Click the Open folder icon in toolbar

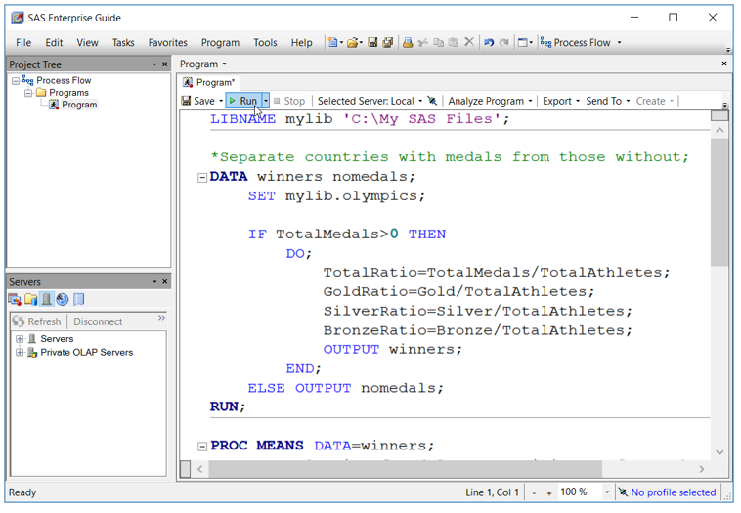[x=353, y=43]
